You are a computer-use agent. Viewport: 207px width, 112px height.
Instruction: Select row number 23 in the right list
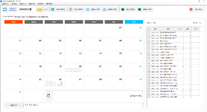coord(173,94)
